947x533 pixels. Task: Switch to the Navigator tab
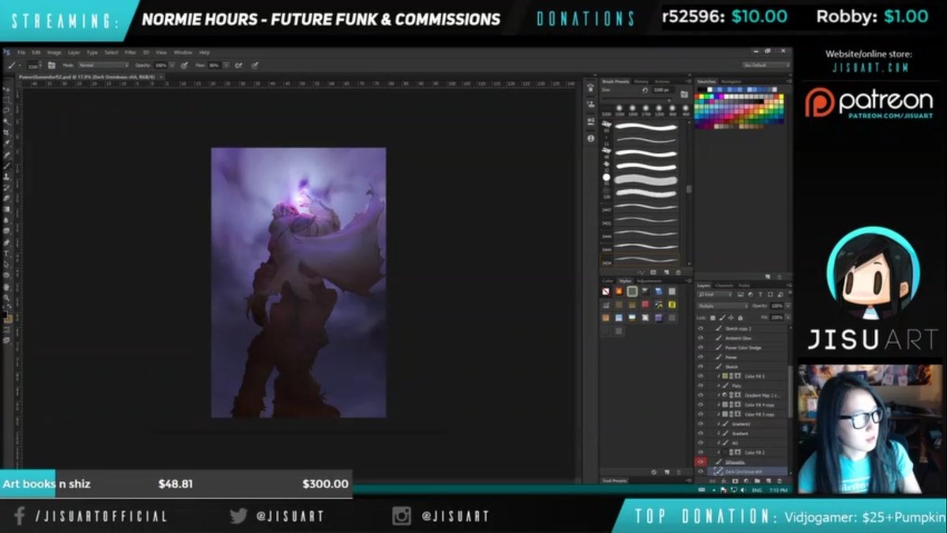(731, 81)
